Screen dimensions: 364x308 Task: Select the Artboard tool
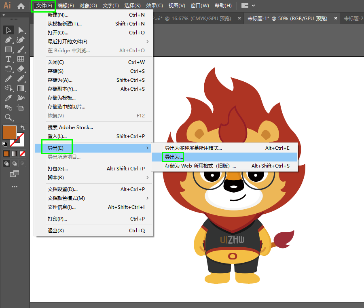21,108
